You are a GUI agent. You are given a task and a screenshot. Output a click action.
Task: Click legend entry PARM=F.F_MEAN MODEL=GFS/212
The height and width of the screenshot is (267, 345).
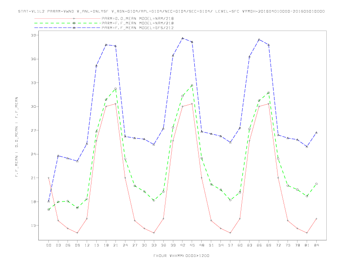pyautogui.click(x=138, y=28)
